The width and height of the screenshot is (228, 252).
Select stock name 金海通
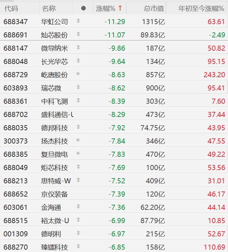51,207
